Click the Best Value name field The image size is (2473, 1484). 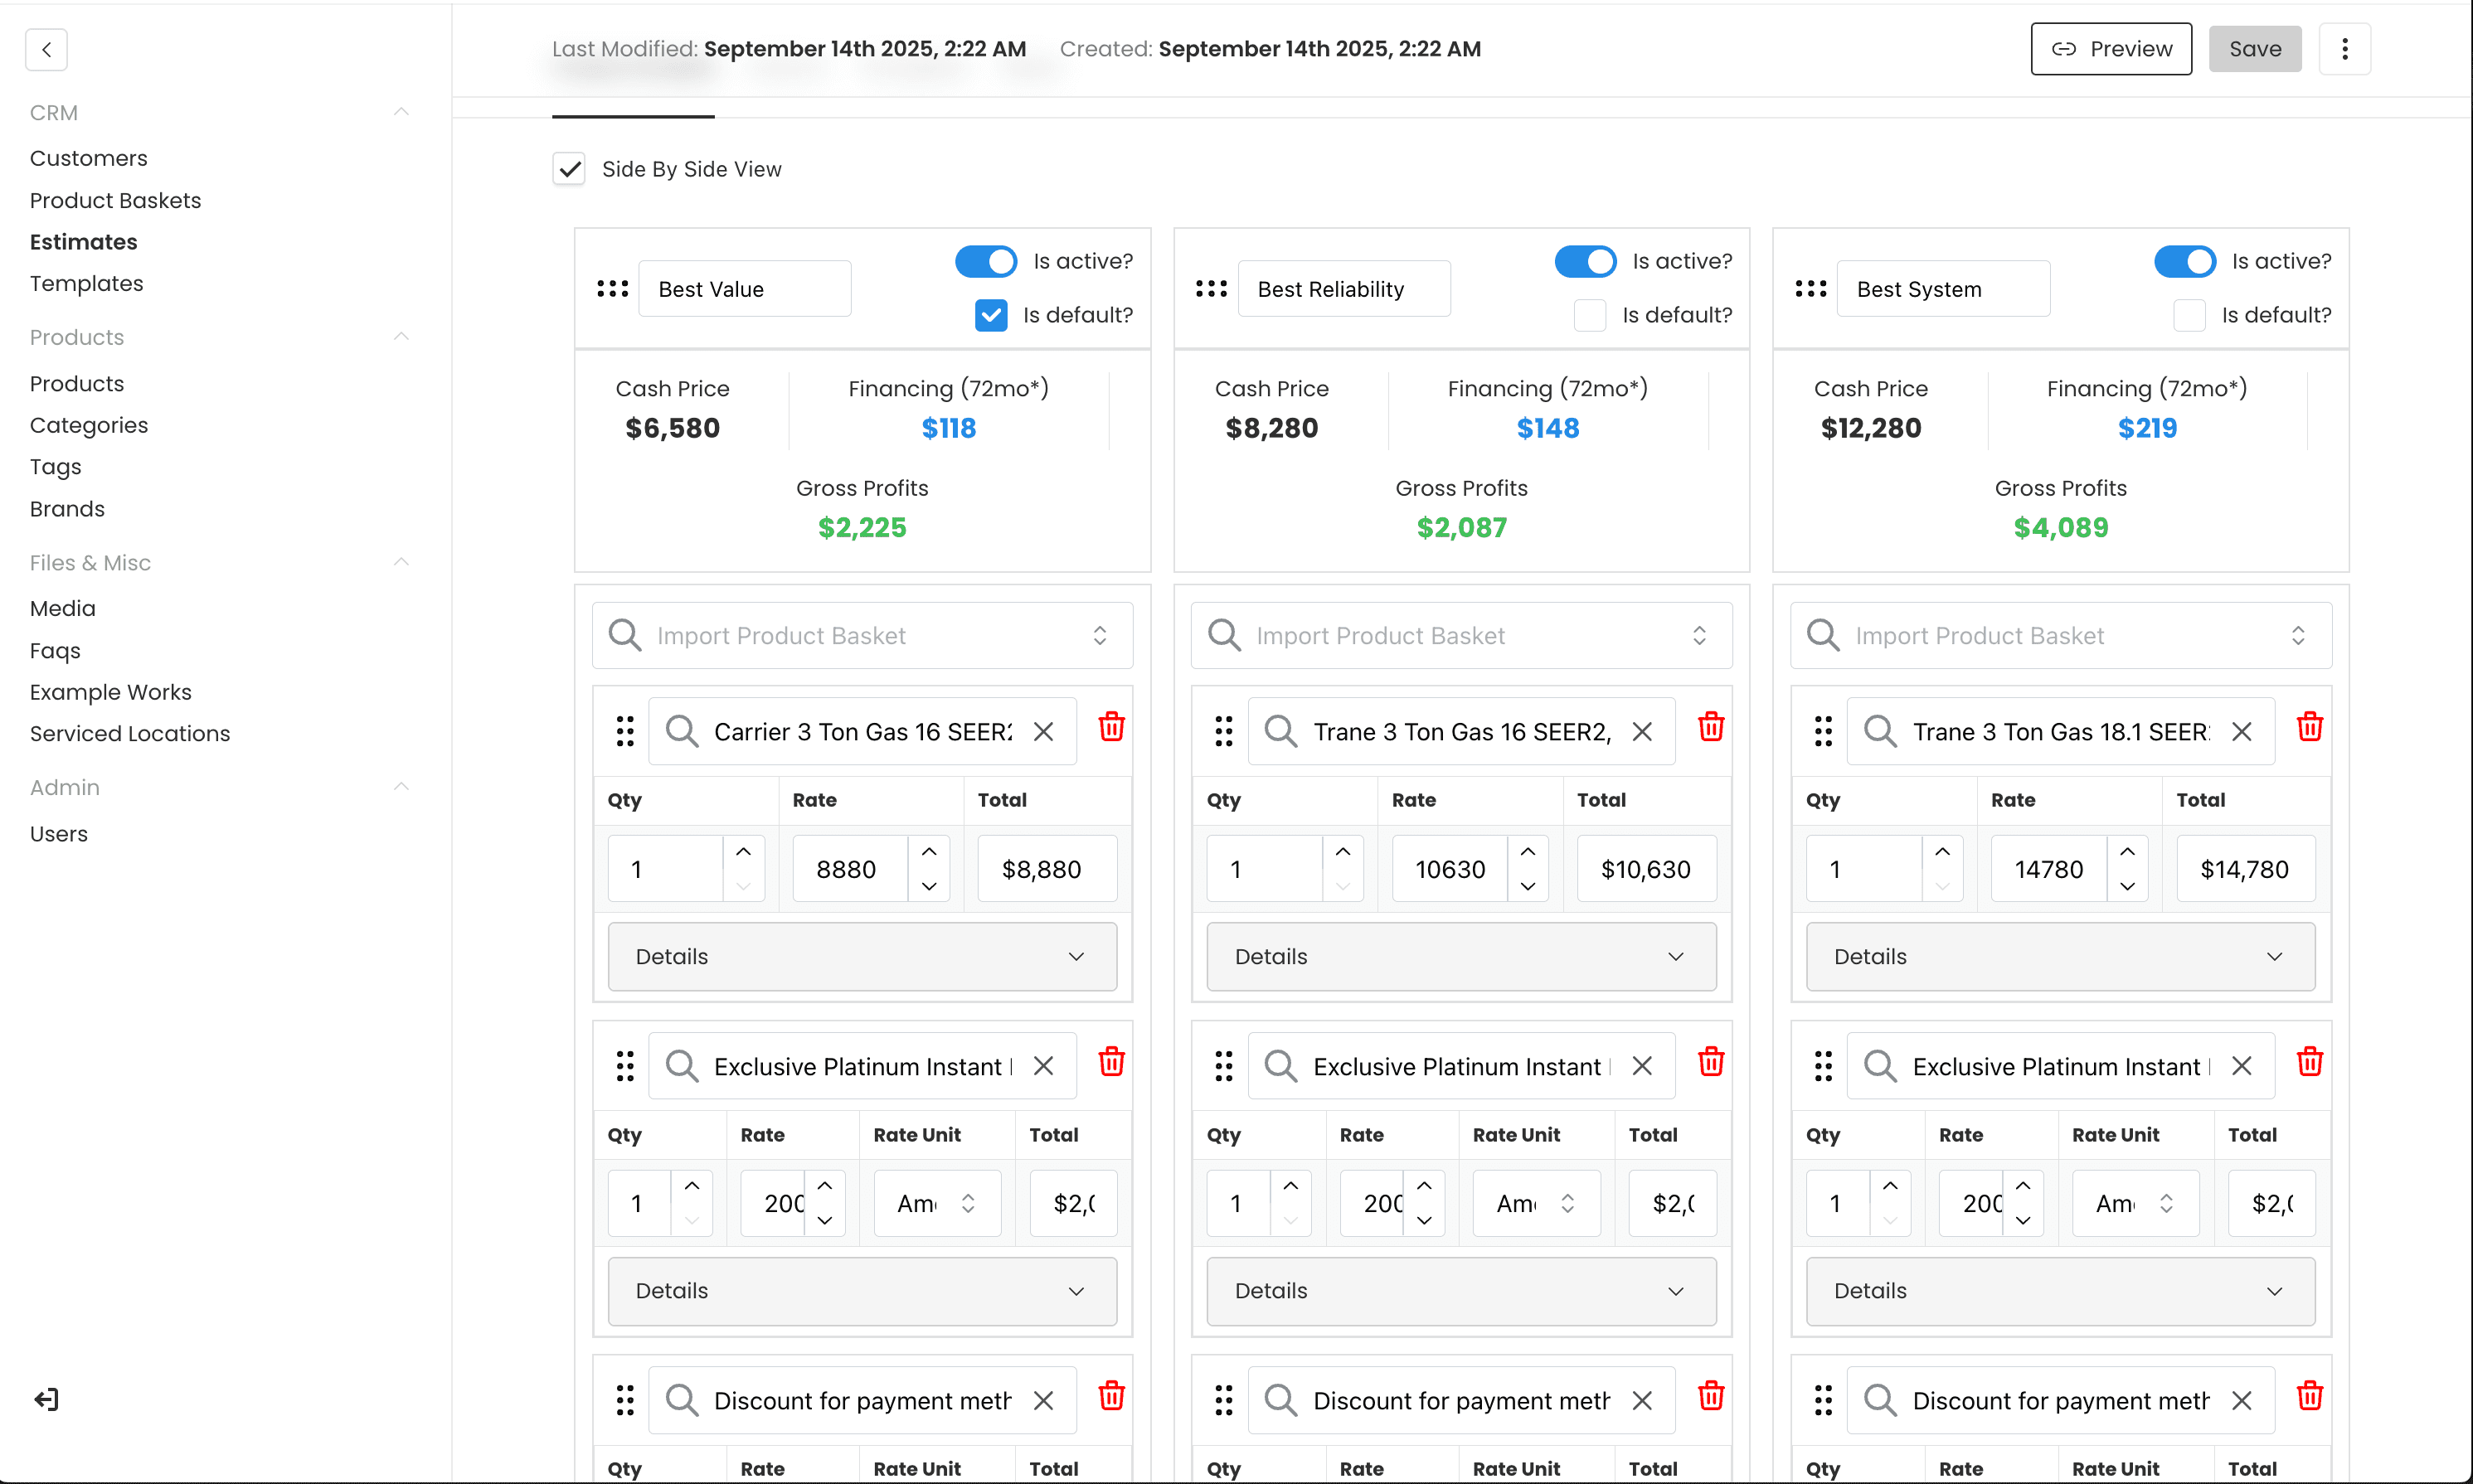[x=745, y=289]
